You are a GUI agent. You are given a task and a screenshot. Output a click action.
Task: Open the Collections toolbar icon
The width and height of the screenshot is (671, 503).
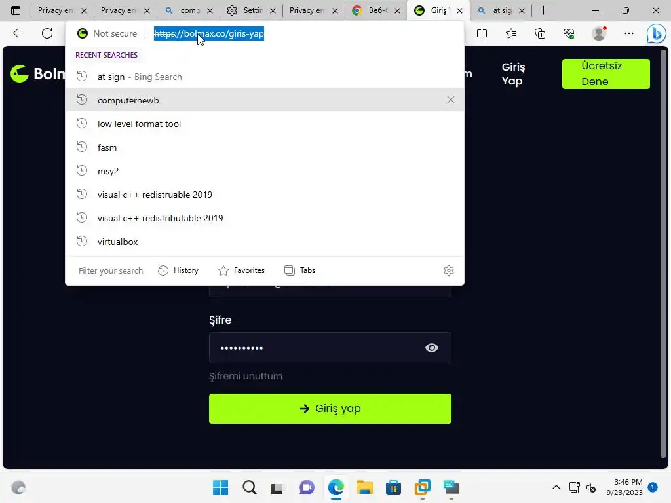tap(540, 33)
